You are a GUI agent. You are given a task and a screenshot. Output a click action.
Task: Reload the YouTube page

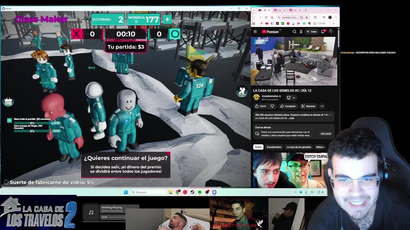pos(266,17)
